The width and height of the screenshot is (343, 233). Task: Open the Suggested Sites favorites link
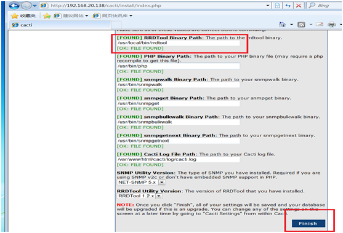click(x=71, y=16)
